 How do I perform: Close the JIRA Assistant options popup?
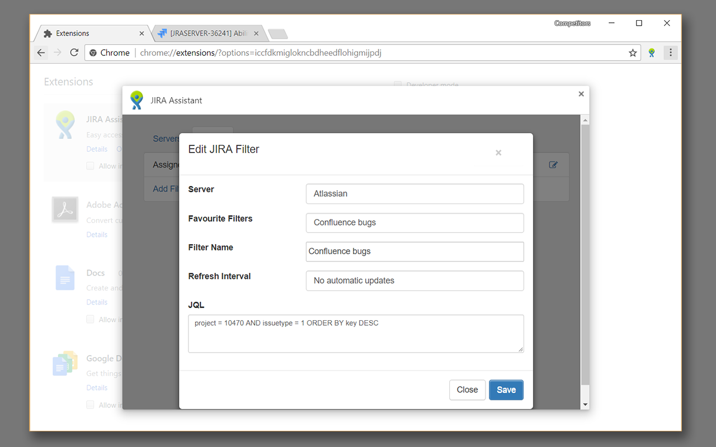tap(581, 94)
